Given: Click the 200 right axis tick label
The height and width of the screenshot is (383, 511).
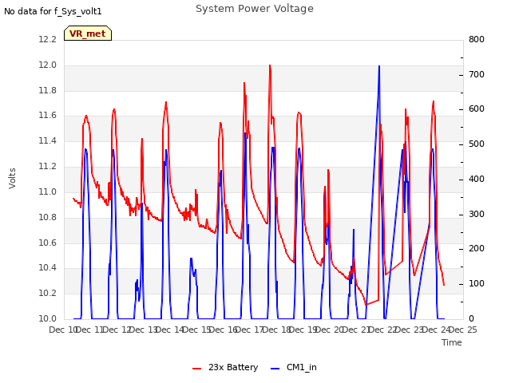Looking at the screenshot, I should pos(477,248).
